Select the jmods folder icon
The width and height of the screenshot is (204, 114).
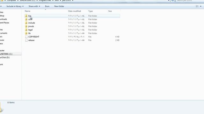[26, 26]
